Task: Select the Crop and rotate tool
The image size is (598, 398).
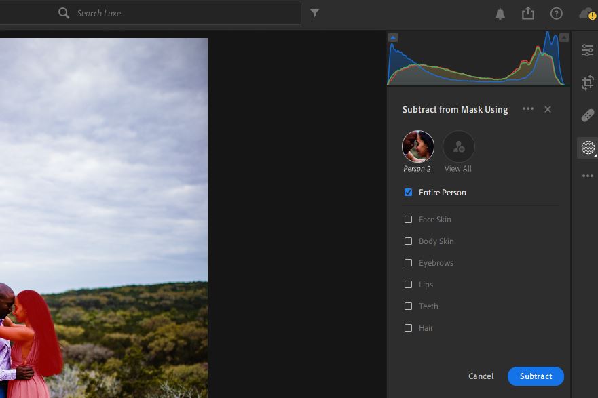Action: tap(587, 83)
